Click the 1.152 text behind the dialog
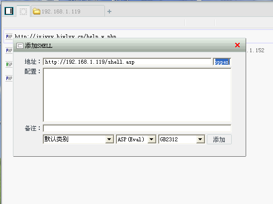Screen dimensions: 273x204 tap(256, 50)
